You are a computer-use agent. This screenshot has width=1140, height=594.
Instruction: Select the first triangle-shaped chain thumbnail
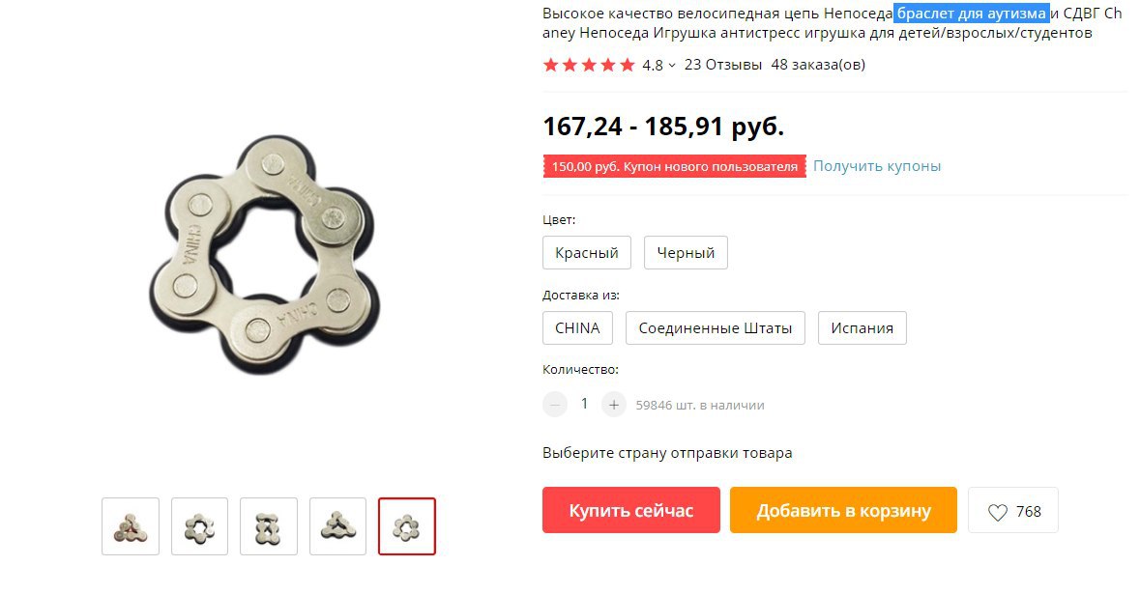131,526
